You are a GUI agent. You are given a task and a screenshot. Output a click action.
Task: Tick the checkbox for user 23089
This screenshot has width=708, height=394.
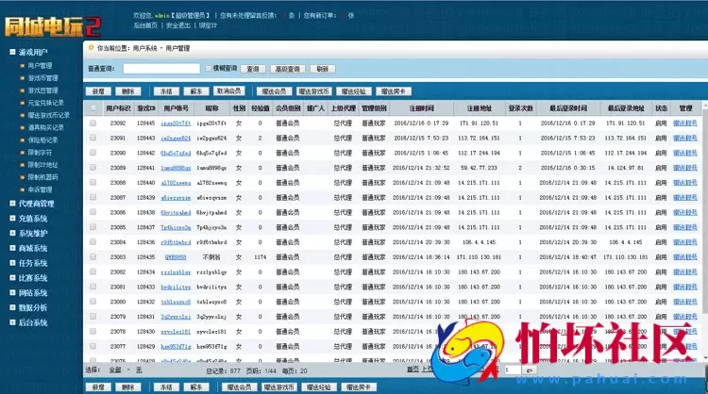(93, 168)
